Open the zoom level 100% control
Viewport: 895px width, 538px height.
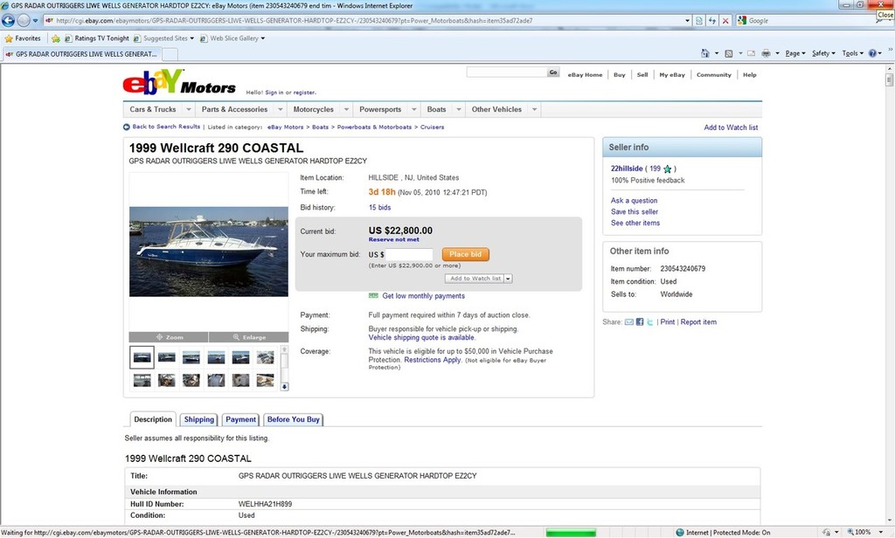tap(864, 532)
